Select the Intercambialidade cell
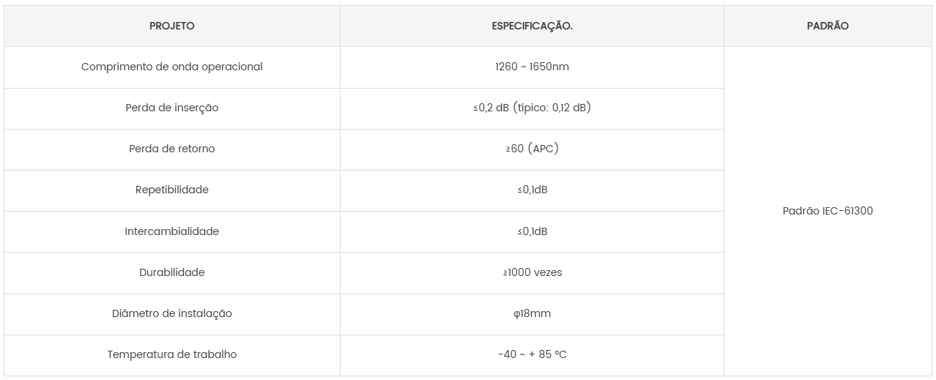The width and height of the screenshot is (936, 380). coord(172,231)
